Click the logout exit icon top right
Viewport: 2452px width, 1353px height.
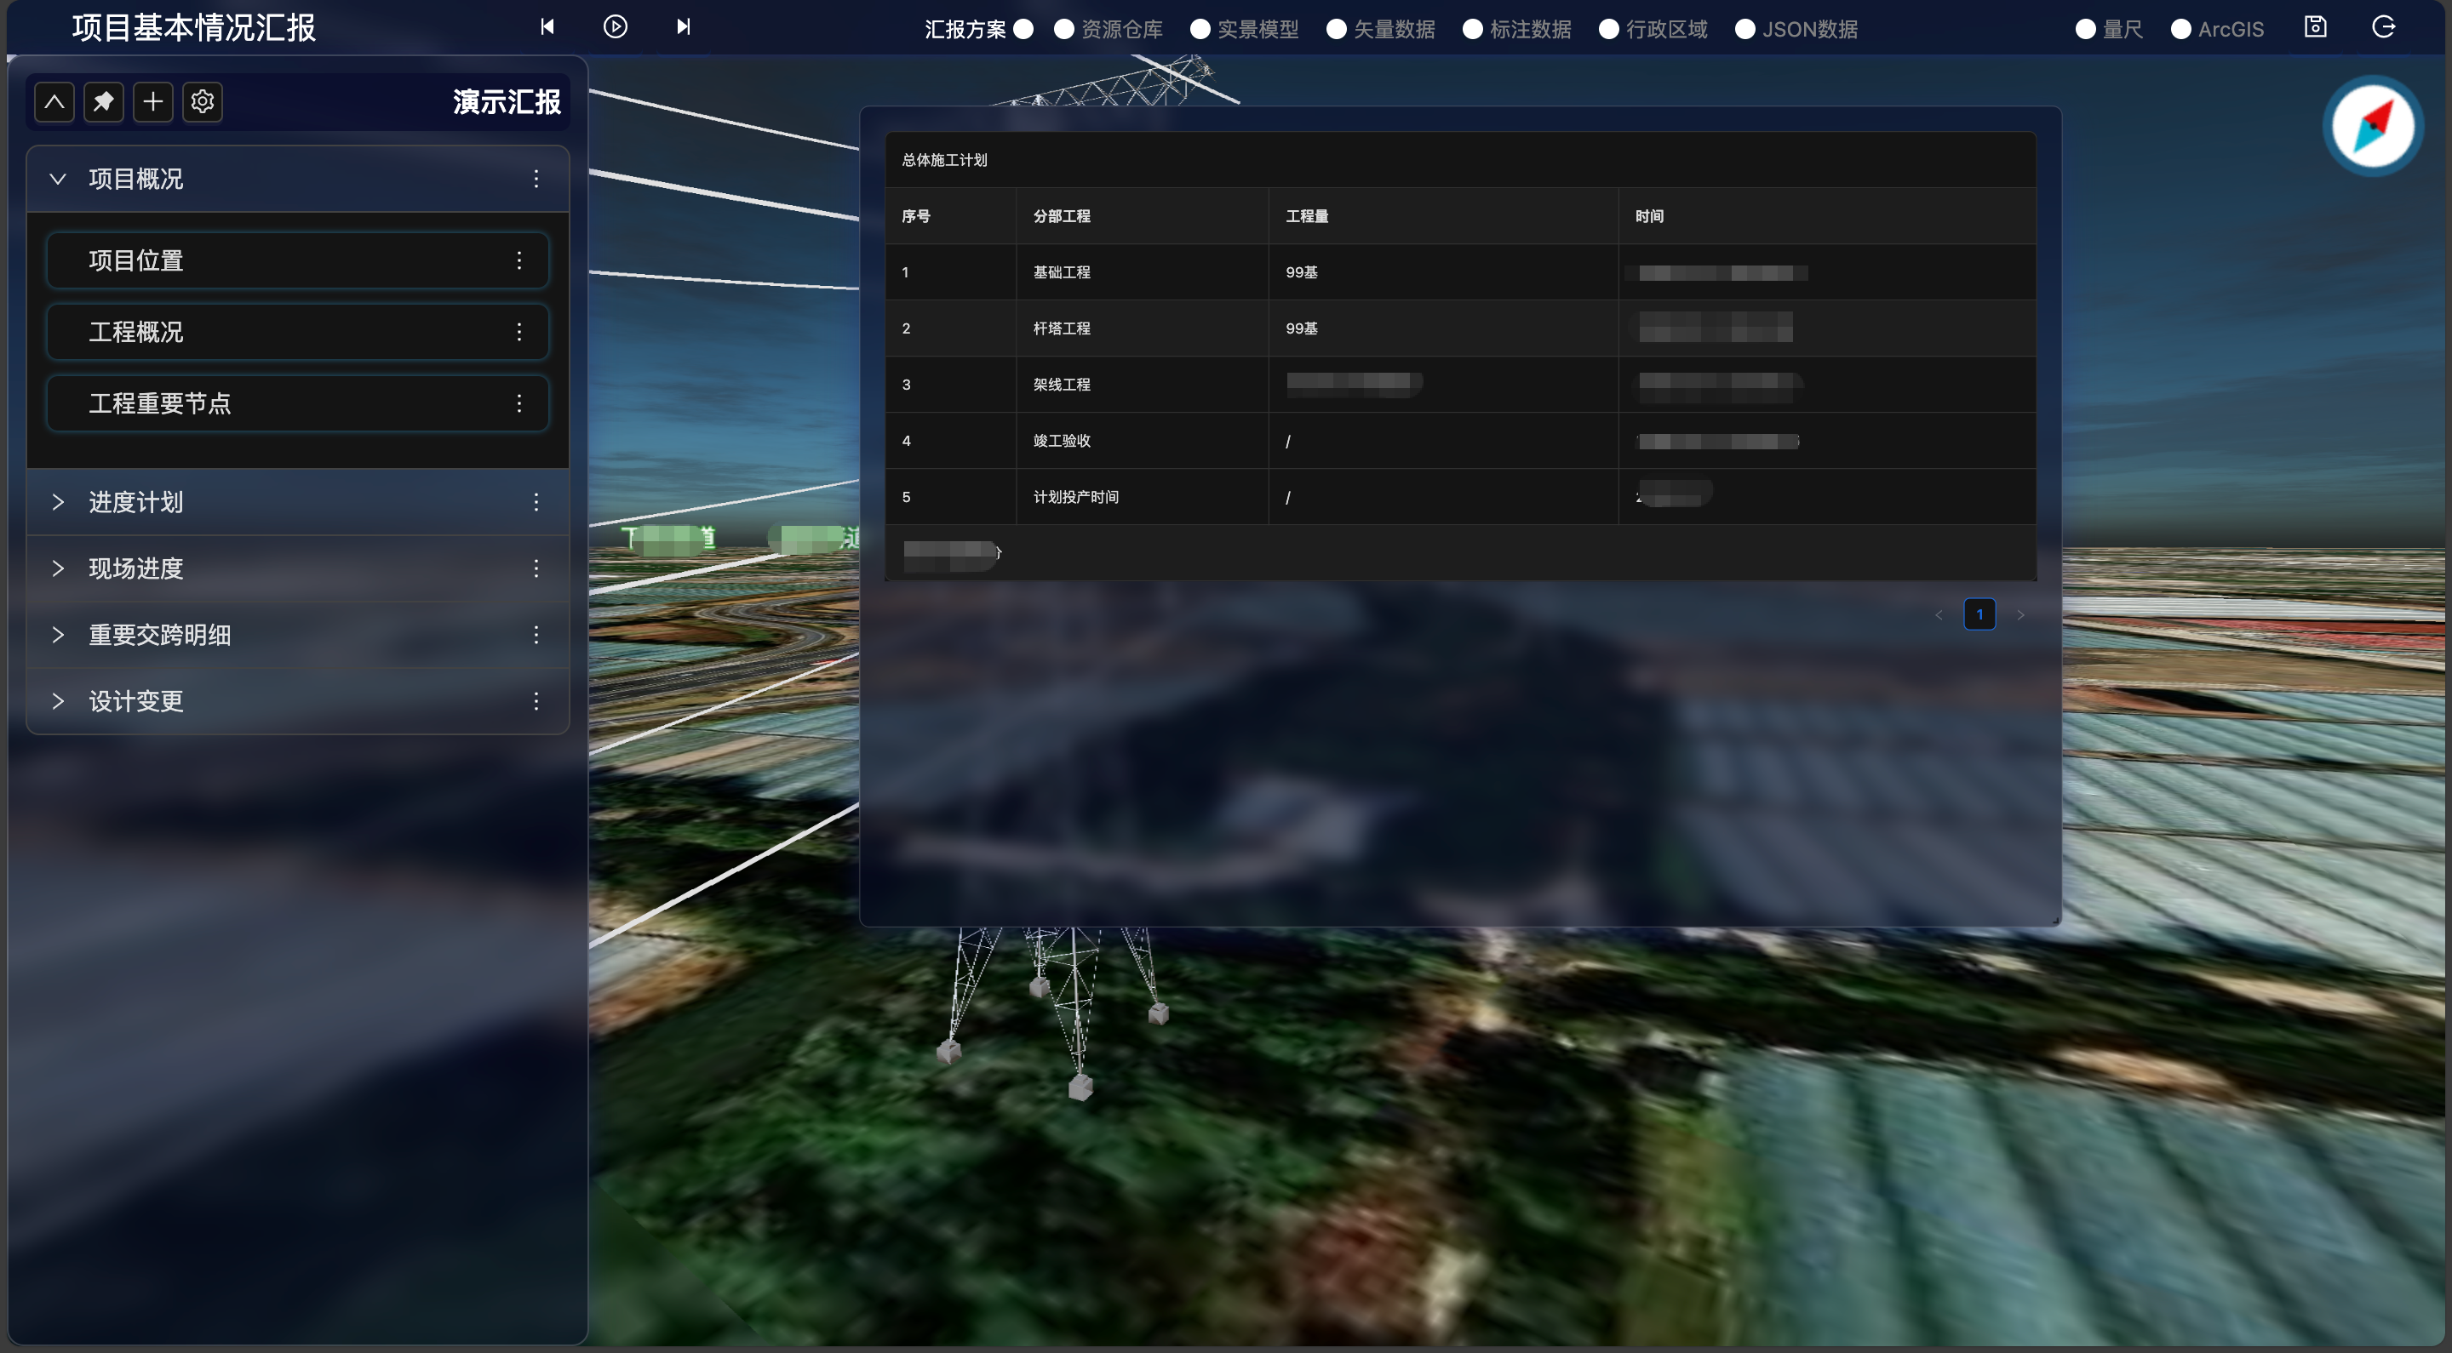tap(2382, 27)
